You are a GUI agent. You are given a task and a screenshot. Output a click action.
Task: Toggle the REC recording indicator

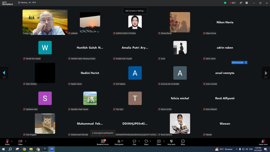(233, 3)
